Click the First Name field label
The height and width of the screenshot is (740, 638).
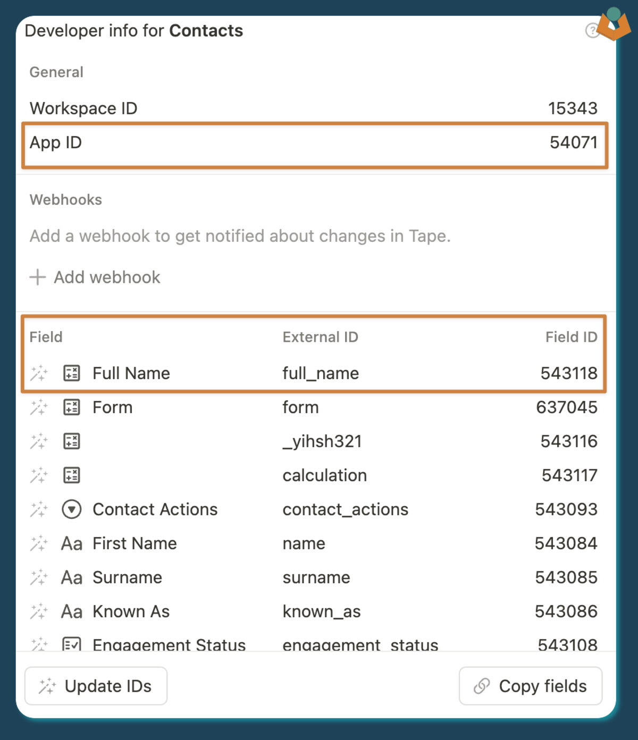tap(135, 543)
